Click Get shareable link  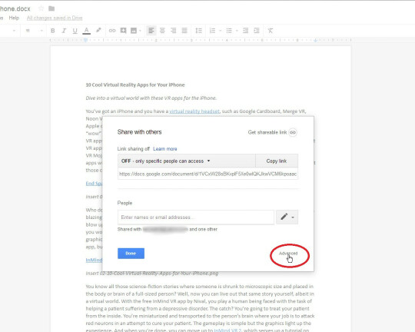(x=272, y=132)
